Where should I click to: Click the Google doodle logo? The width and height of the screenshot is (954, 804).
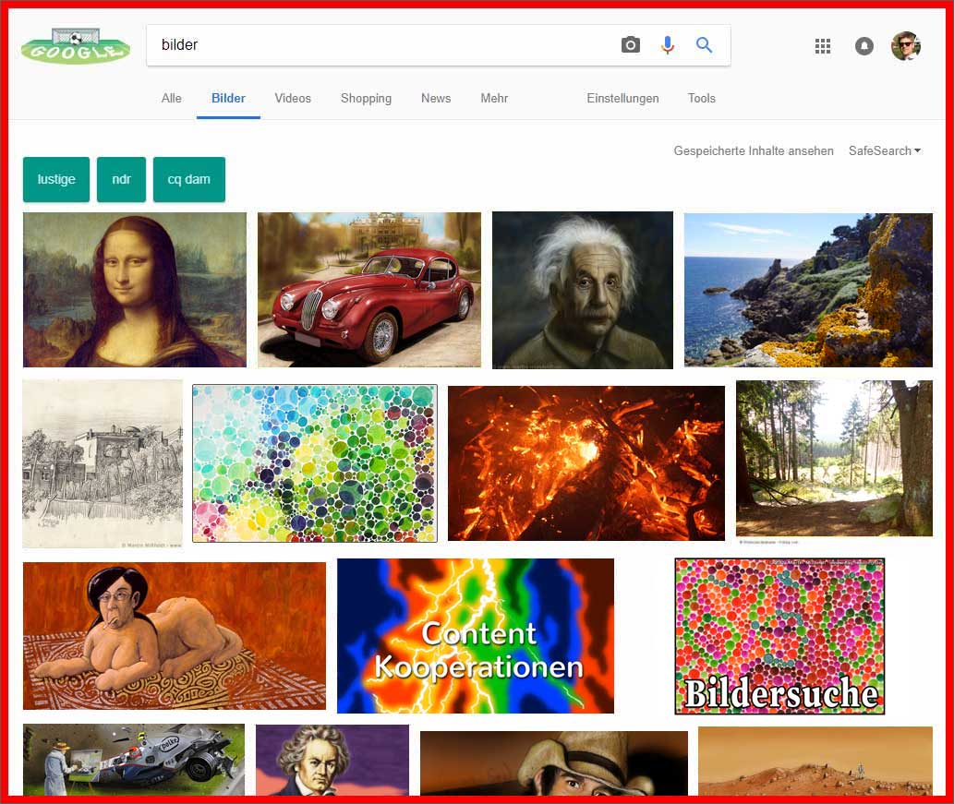[76, 46]
